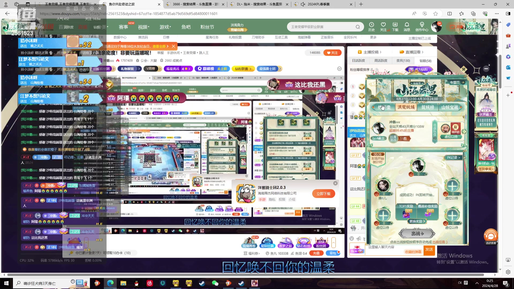Launch Steam from the Windows taskbar

click(x=202, y=283)
